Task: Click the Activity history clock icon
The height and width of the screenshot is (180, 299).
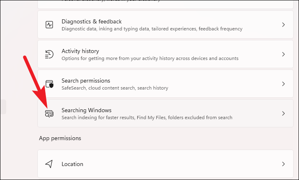Action: pyautogui.click(x=49, y=54)
